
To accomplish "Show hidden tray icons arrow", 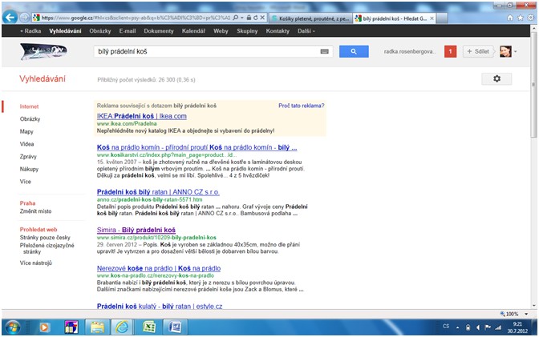I will [x=457, y=327].
